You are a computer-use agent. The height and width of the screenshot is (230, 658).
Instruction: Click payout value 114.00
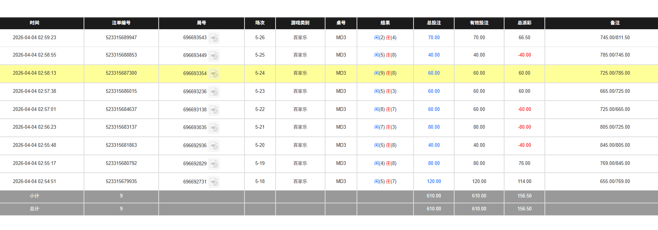524,182
